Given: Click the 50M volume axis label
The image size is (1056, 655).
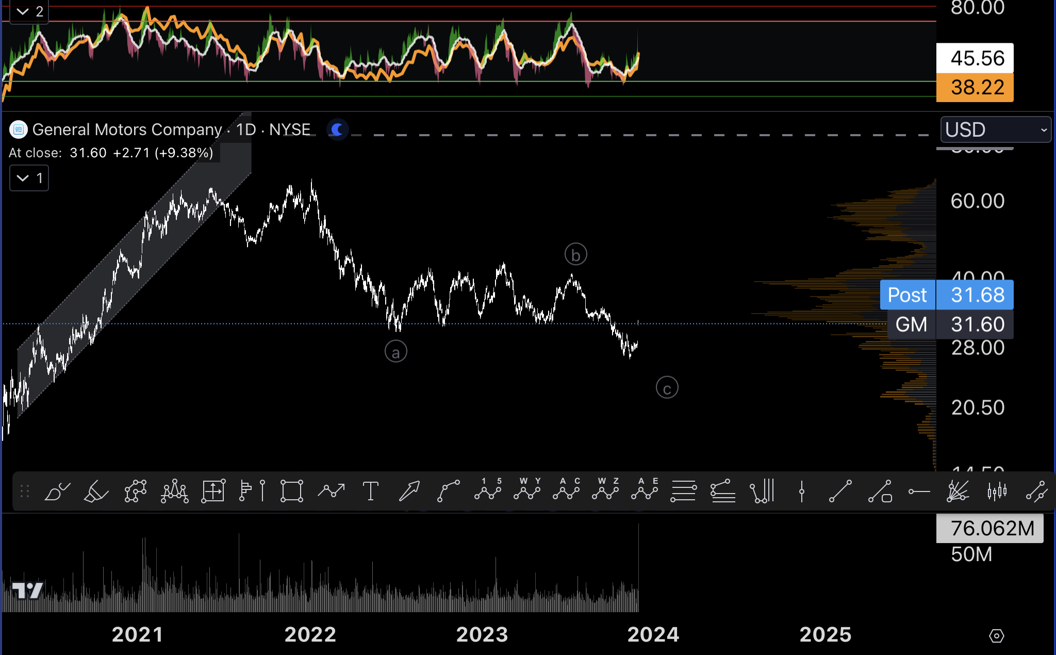Looking at the screenshot, I should click(x=971, y=554).
